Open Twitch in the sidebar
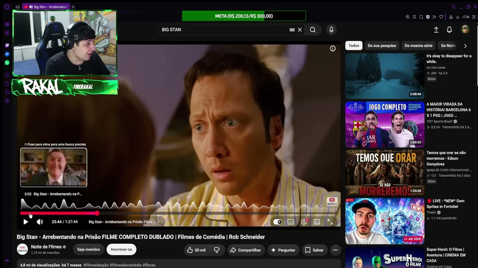This screenshot has width=478, height=268. point(7,45)
